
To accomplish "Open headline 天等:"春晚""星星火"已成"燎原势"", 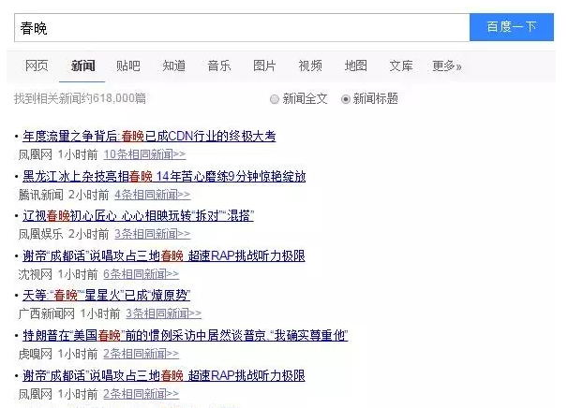I will click(107, 296).
